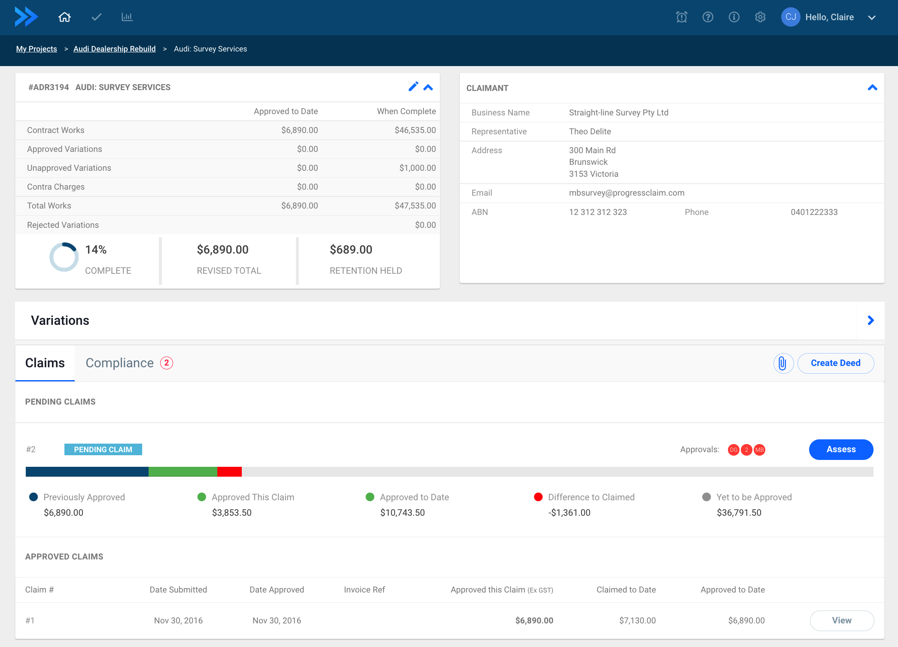Image resolution: width=898 pixels, height=647 pixels.
Task: Open attachments via the paperclip icon
Action: point(783,363)
